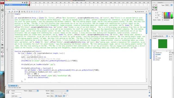Image resolution: width=174 pixels, height=98 pixels.
Task: Insert a target path
Action: click(x=15, y=11)
